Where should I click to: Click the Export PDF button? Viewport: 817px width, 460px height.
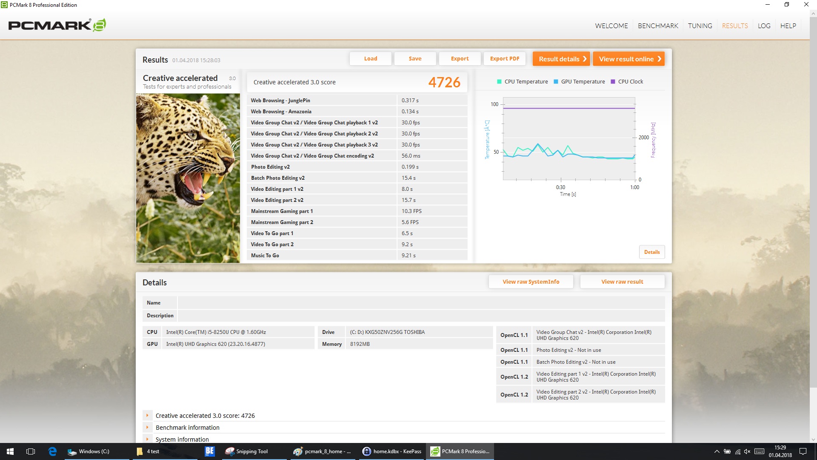tap(504, 59)
